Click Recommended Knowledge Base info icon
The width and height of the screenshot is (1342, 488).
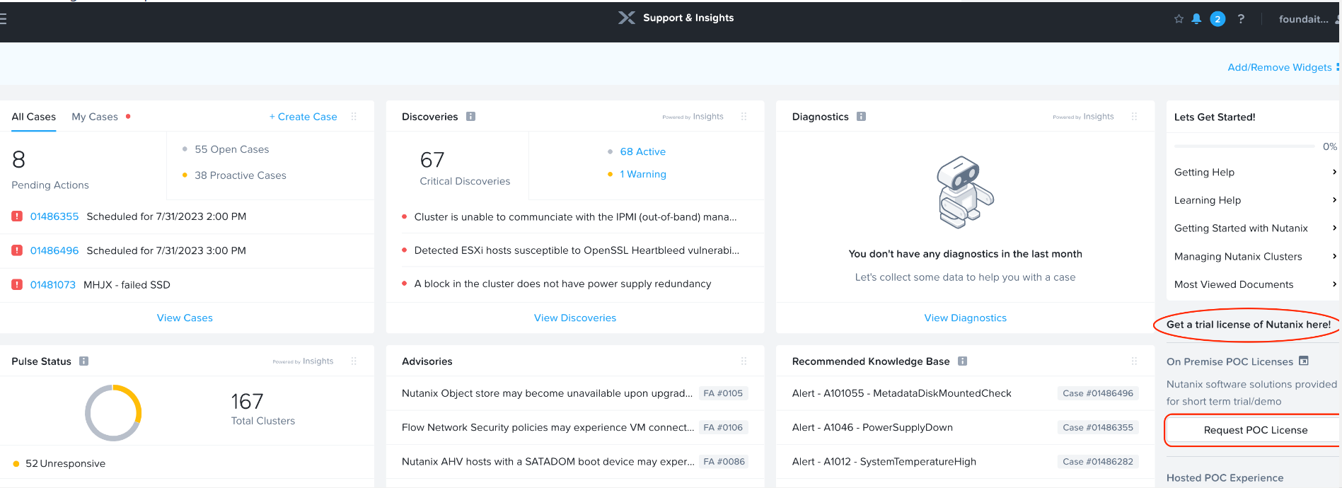click(x=962, y=361)
